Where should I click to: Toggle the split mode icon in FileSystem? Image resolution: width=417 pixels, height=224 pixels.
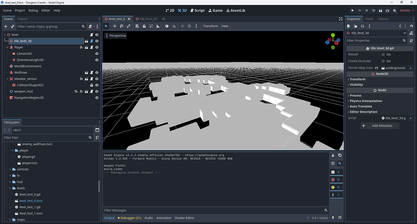click(x=97, y=130)
